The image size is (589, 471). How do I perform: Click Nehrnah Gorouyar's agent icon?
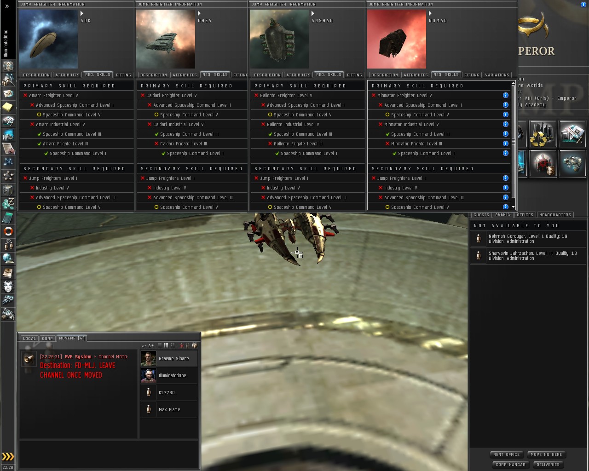coord(479,239)
